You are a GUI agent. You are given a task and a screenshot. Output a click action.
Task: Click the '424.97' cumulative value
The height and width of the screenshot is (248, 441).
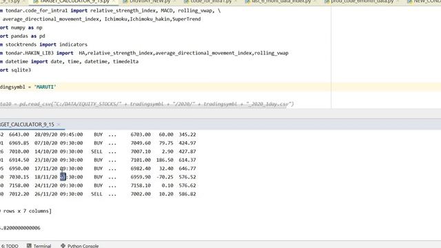point(187,143)
